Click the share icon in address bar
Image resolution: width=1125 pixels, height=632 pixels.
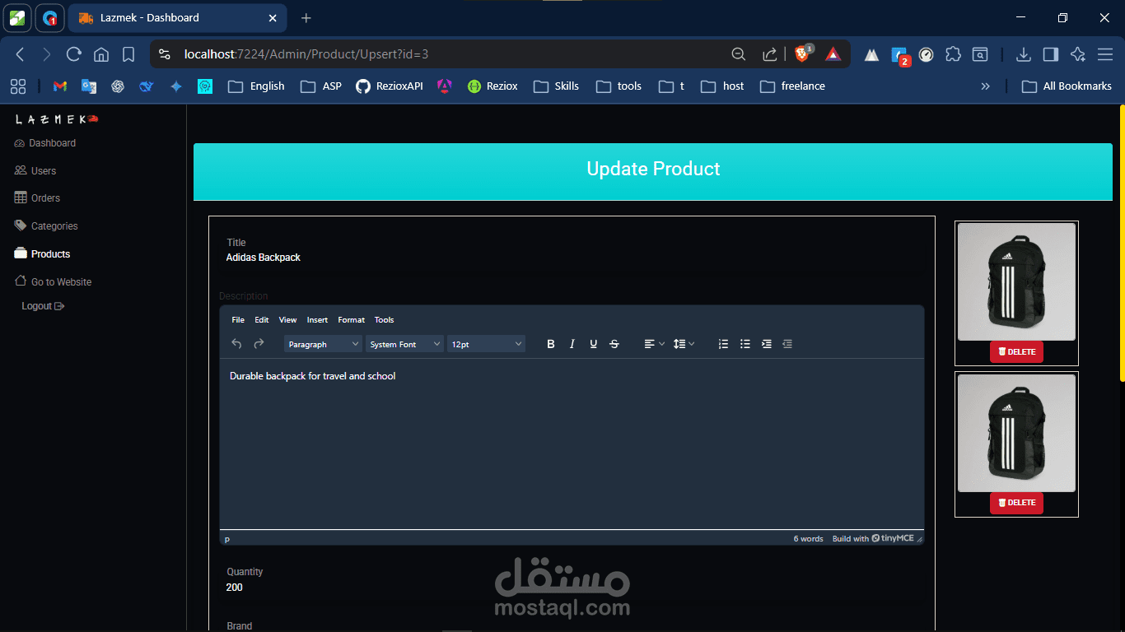click(769, 54)
